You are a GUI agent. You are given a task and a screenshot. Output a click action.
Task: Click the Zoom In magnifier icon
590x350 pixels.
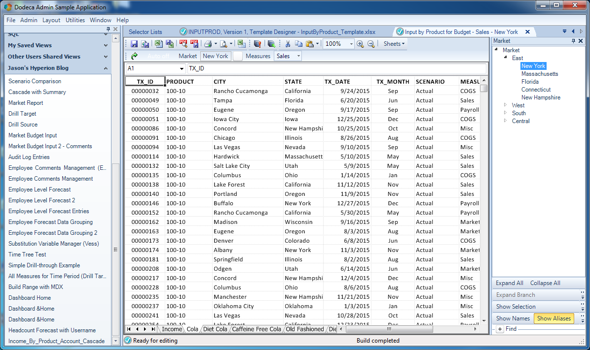[360, 44]
